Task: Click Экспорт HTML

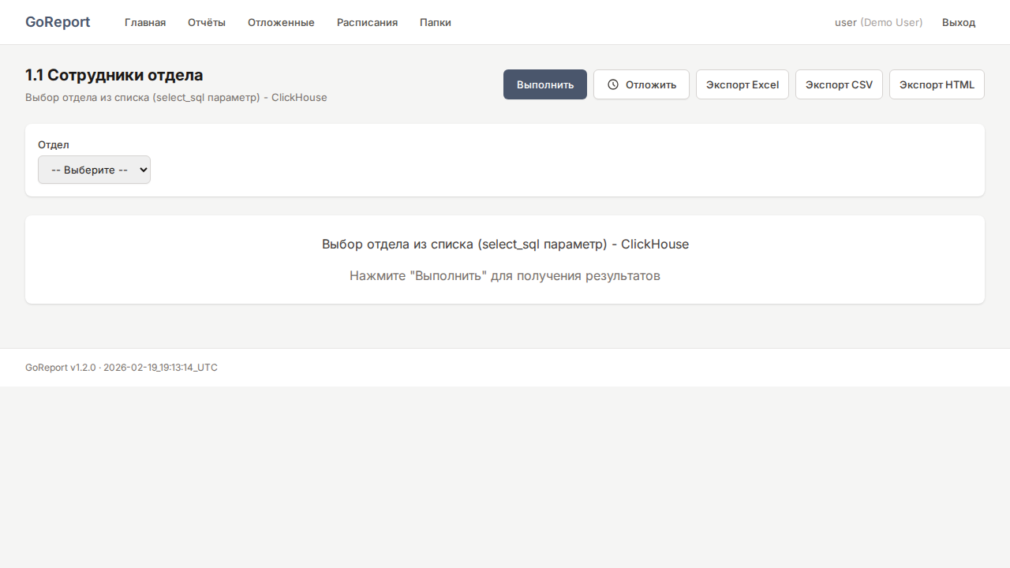Action: [x=937, y=84]
